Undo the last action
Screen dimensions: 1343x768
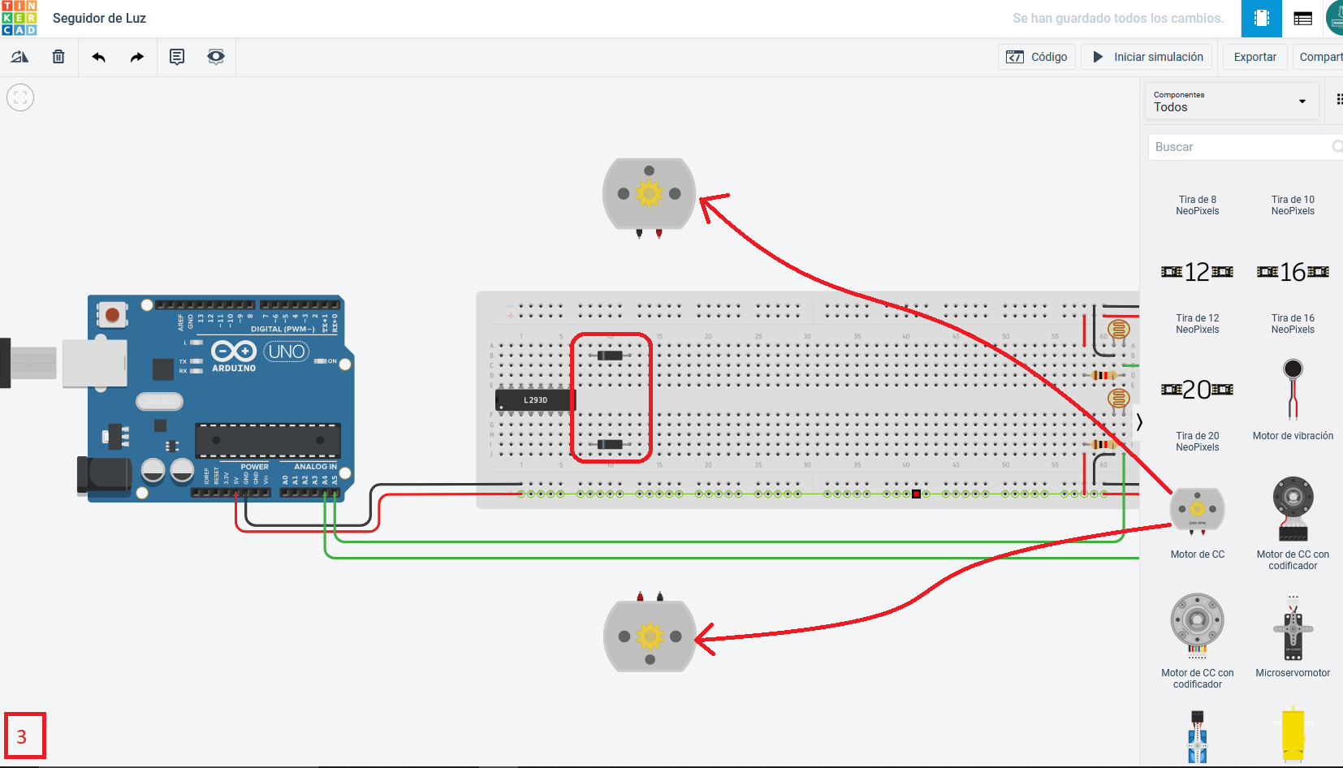[99, 57]
